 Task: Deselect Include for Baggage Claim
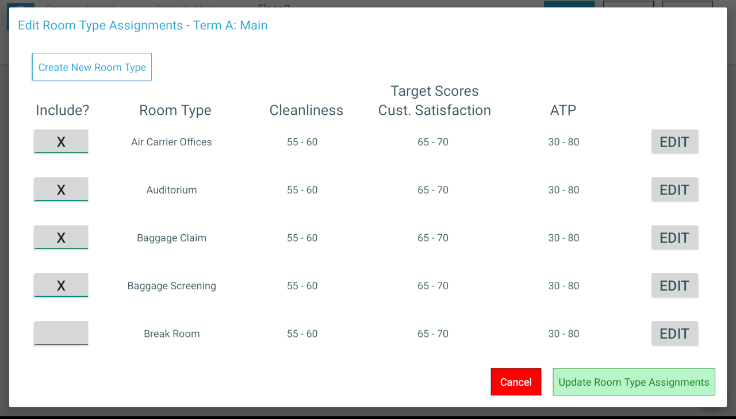61,238
